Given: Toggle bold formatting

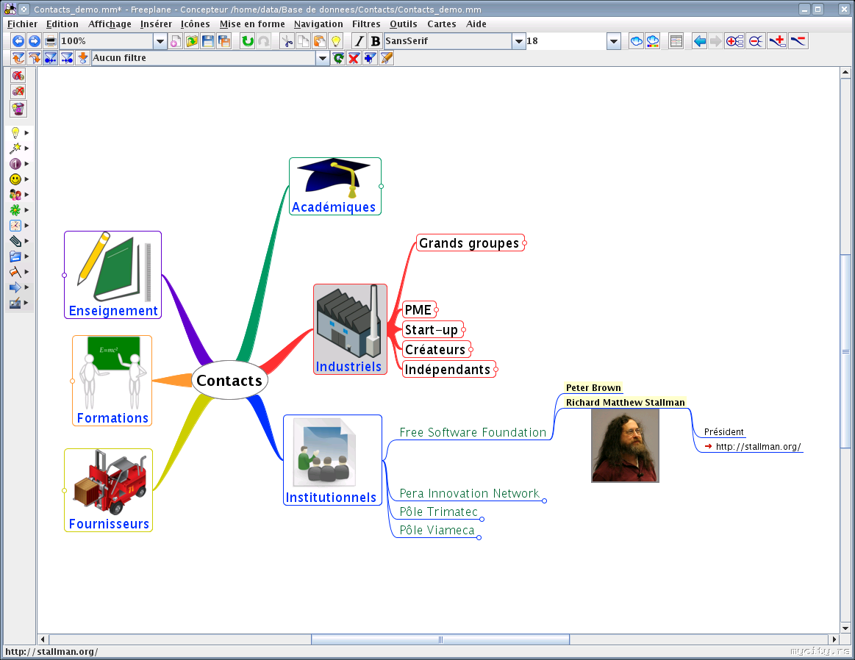Looking at the screenshot, I should coord(375,41).
